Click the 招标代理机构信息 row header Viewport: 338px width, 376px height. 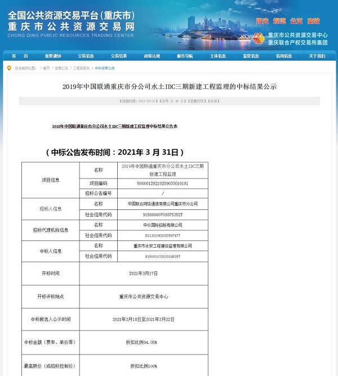(x=50, y=230)
